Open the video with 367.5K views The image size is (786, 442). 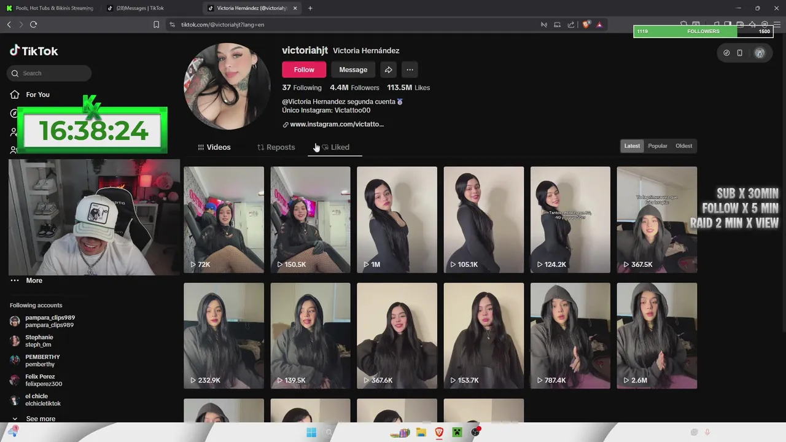point(657,220)
